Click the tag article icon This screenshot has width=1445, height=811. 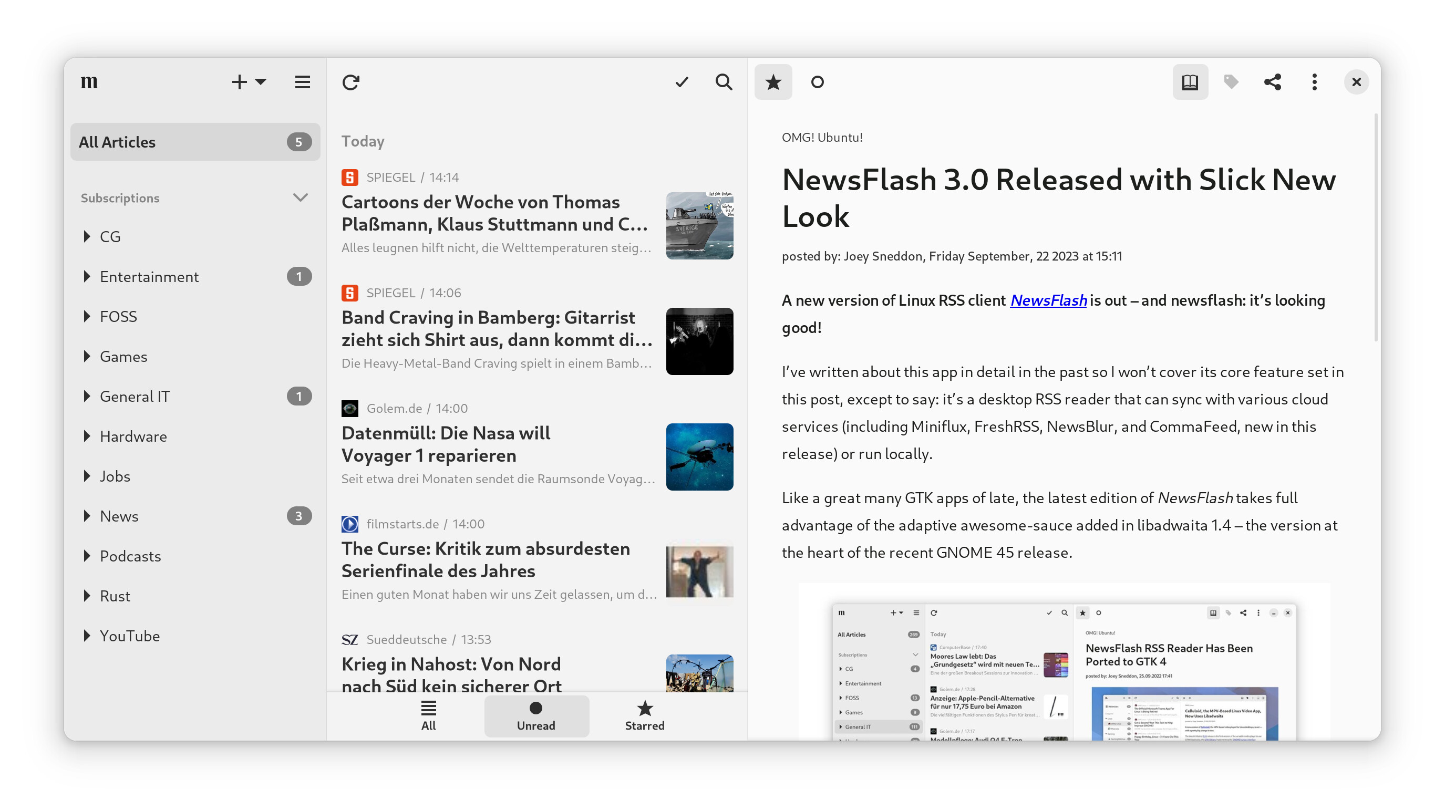pos(1231,82)
